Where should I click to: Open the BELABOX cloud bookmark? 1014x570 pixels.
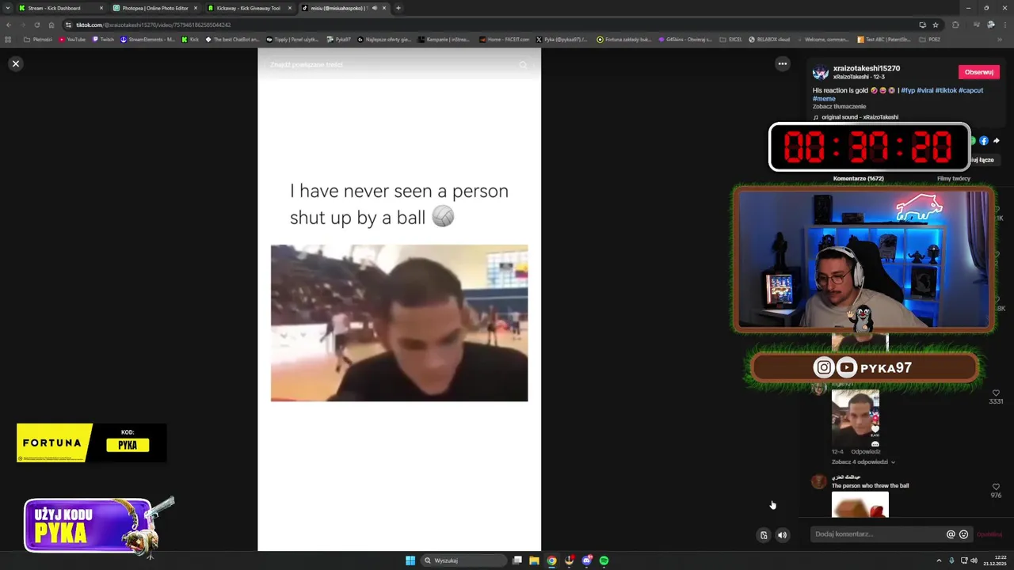(x=769, y=39)
